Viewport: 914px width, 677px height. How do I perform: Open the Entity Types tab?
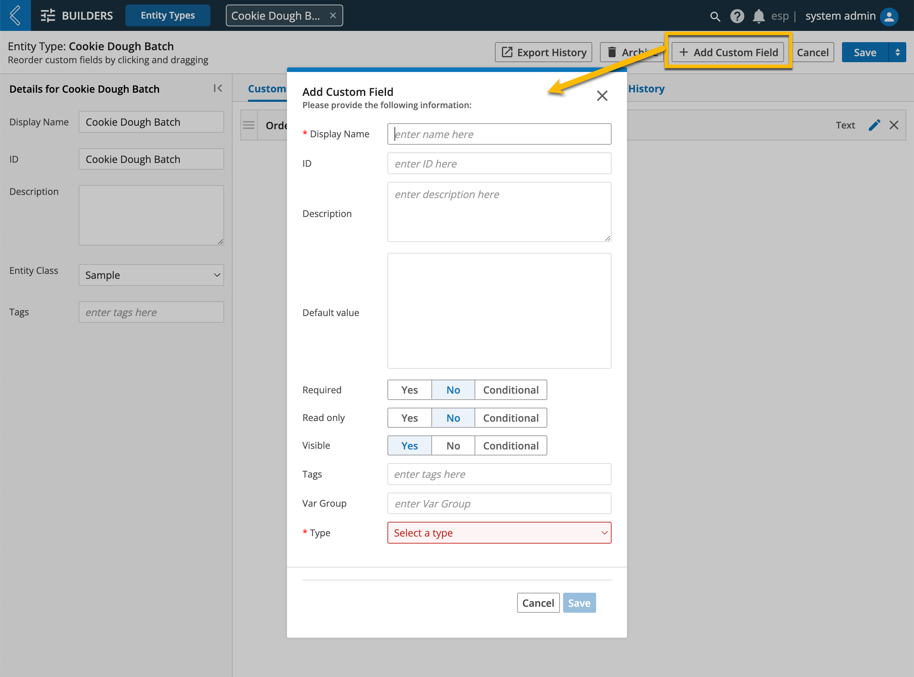pos(168,15)
